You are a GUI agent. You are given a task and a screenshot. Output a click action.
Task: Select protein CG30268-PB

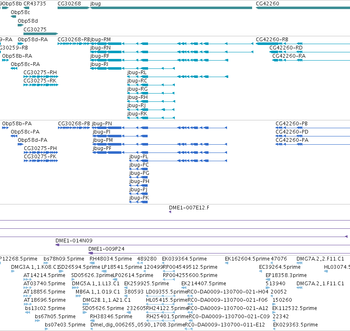pyautogui.click(x=74, y=128)
